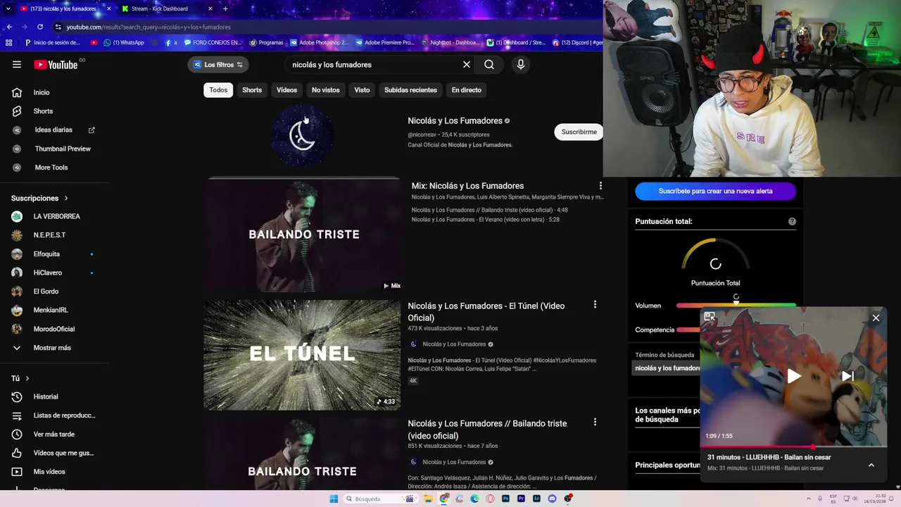
Task: Select the Todos filter chip
Action: click(218, 90)
